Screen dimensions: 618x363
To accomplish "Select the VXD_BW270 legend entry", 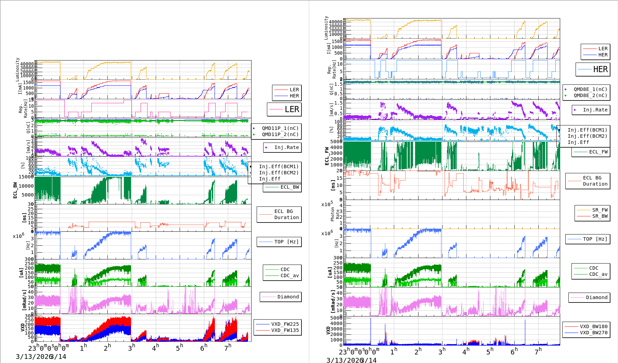I will [x=586, y=333].
